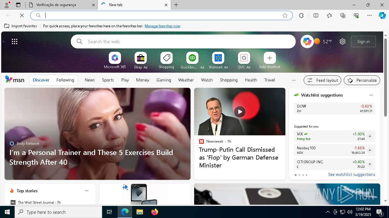Click Import favorites
Screen dimensions: 389x218
(21, 26)
